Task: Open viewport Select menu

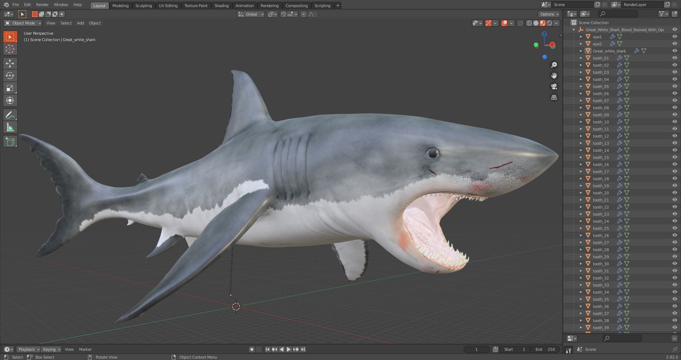Action: (x=66, y=23)
